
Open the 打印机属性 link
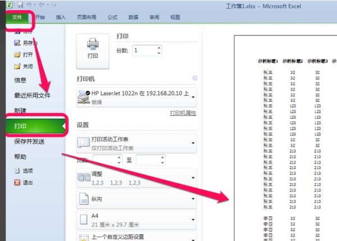183,113
